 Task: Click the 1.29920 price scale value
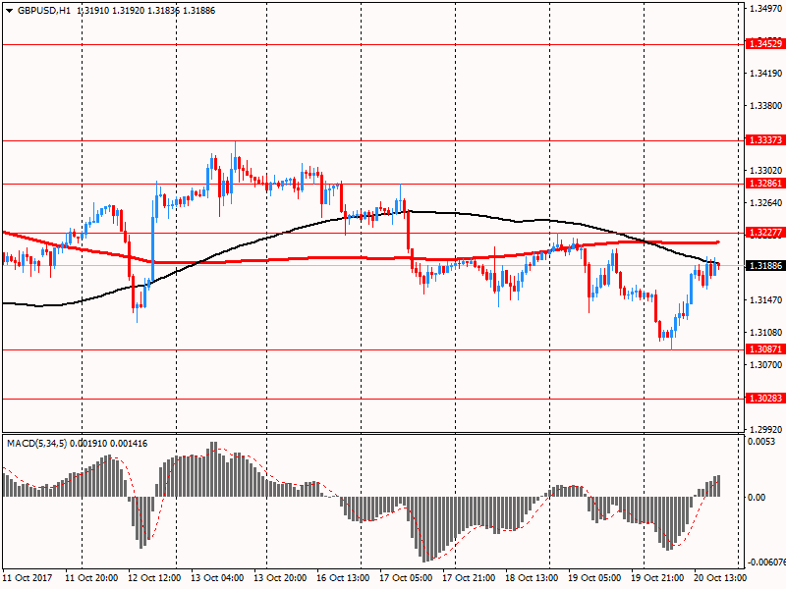point(765,429)
